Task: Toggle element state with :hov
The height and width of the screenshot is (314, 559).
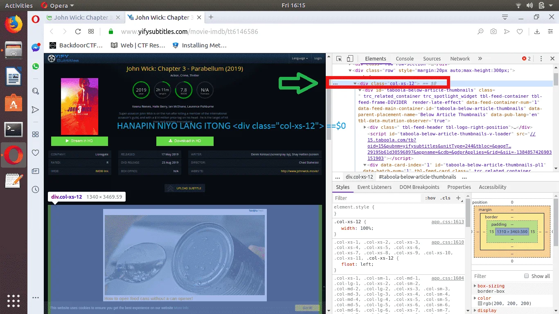Action: click(x=431, y=198)
